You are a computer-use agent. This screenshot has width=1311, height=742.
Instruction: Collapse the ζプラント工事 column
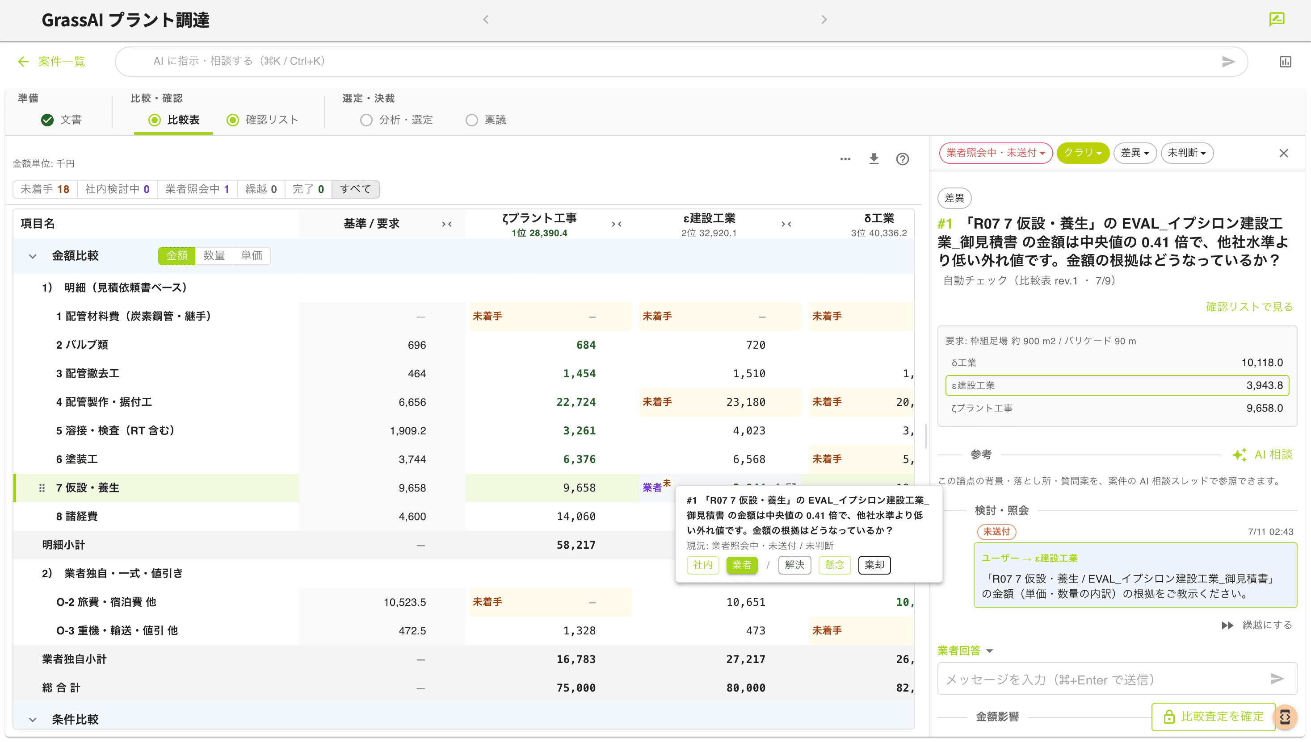pos(617,224)
